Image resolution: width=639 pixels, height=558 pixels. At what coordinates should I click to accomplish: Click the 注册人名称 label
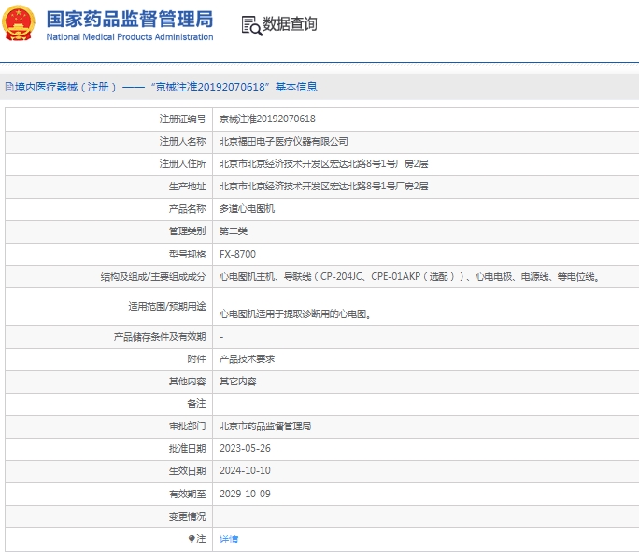(x=182, y=141)
